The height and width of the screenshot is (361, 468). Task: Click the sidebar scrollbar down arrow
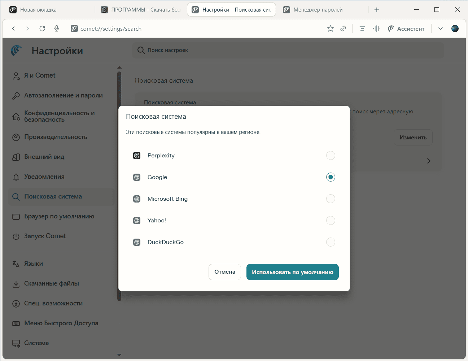(119, 355)
